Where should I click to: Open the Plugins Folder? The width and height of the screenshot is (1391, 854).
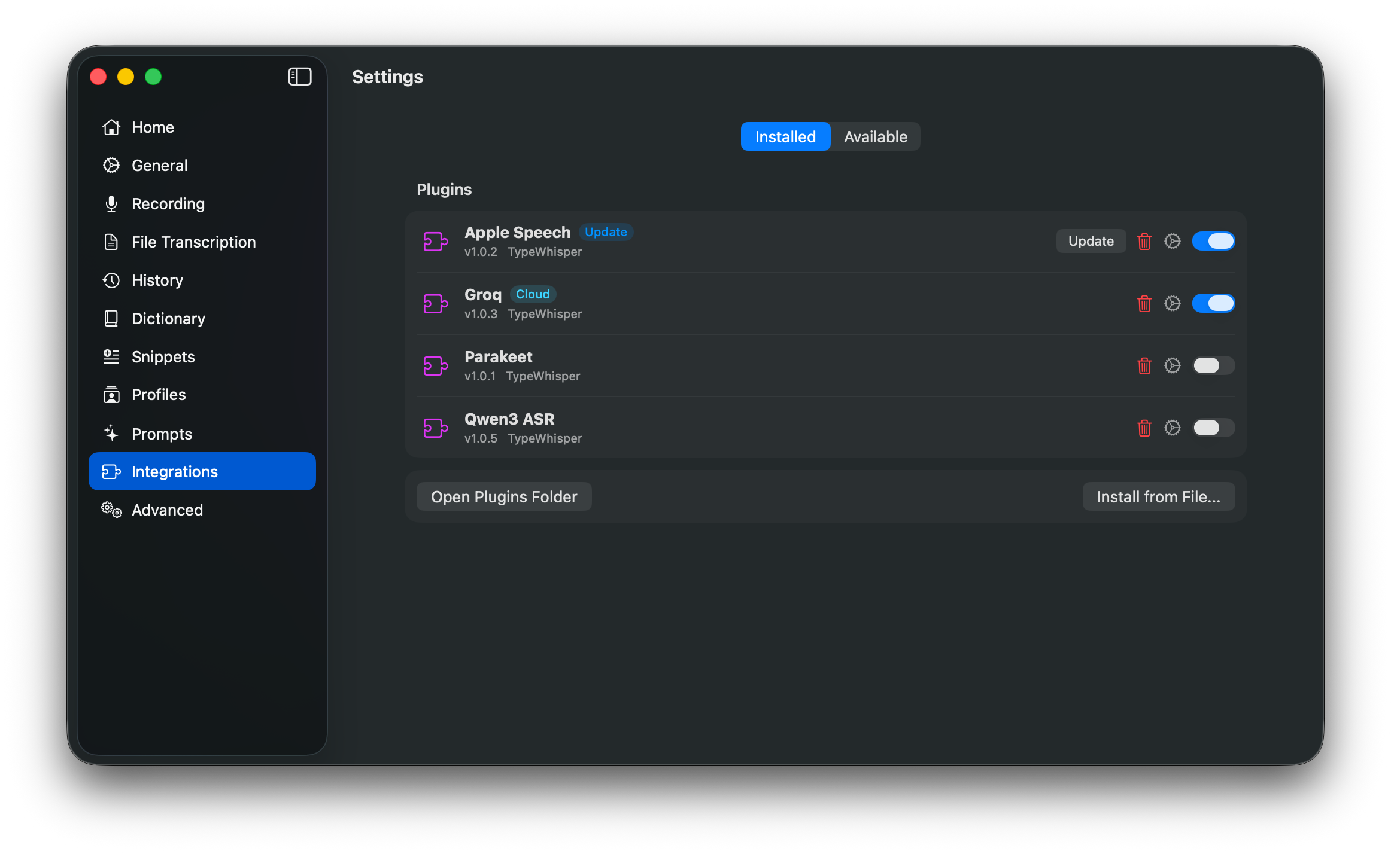[x=503, y=496]
